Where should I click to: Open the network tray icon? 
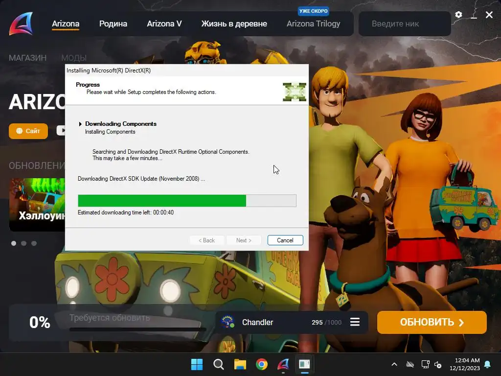(x=425, y=364)
